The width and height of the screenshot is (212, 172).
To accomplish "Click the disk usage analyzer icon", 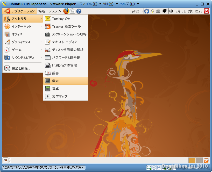I will pyautogui.click(x=48, y=50).
